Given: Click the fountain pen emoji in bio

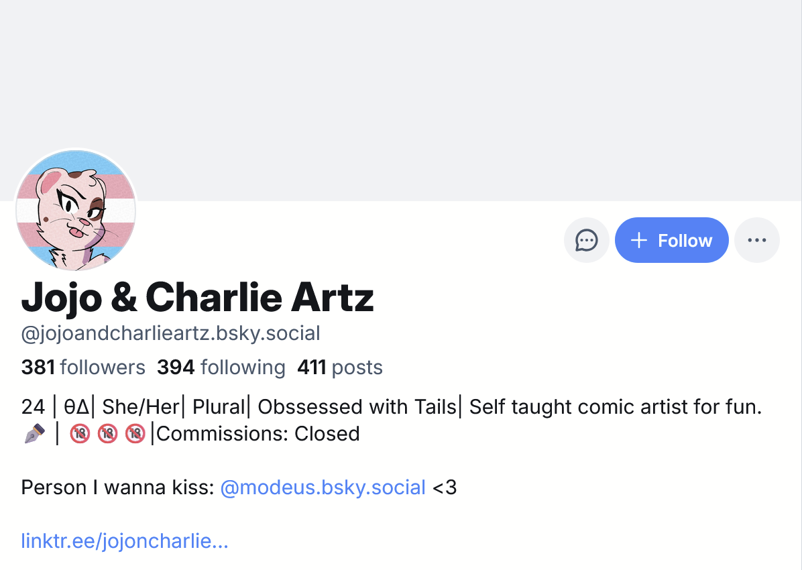Looking at the screenshot, I should [x=34, y=434].
